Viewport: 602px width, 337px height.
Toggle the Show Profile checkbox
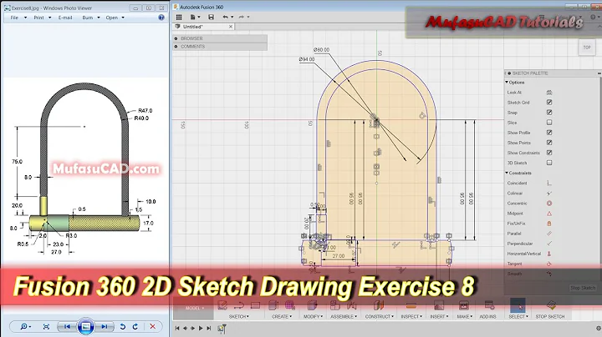click(x=549, y=133)
